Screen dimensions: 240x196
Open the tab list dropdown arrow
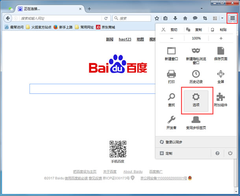[x=201, y=9]
